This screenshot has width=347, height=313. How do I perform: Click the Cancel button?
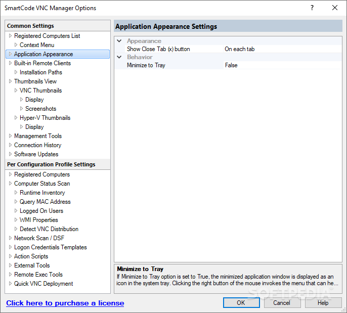pyautogui.click(x=282, y=302)
